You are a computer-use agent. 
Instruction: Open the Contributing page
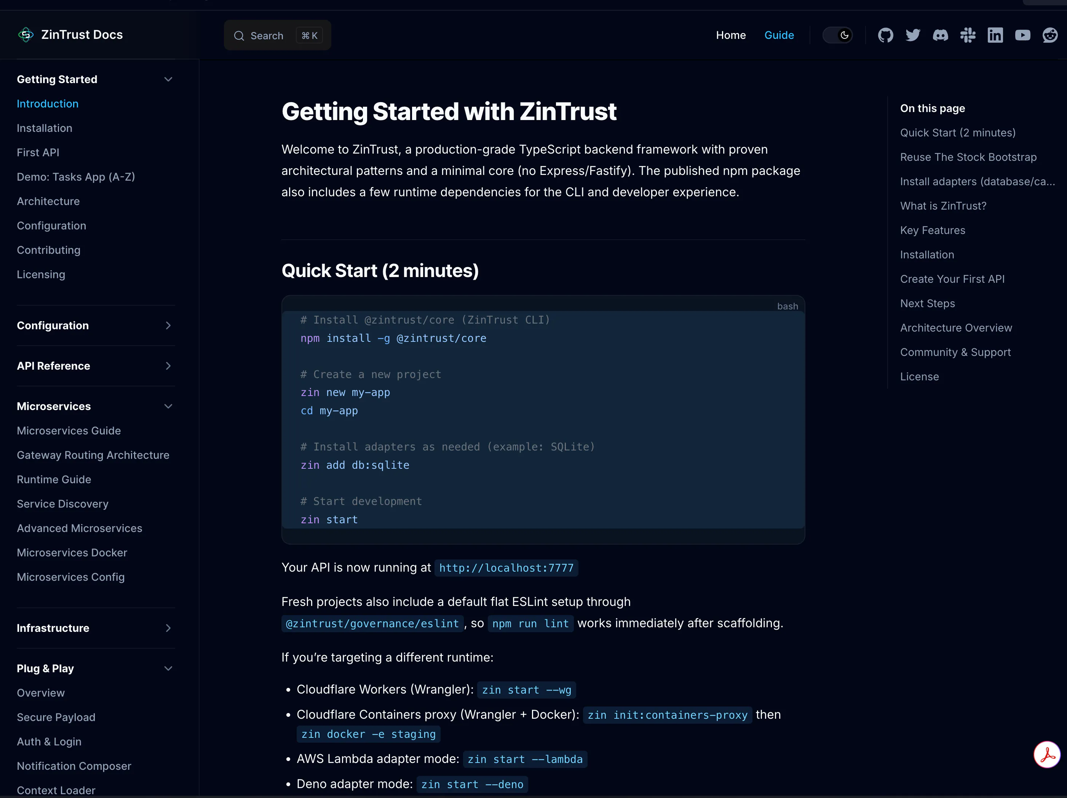(x=49, y=250)
